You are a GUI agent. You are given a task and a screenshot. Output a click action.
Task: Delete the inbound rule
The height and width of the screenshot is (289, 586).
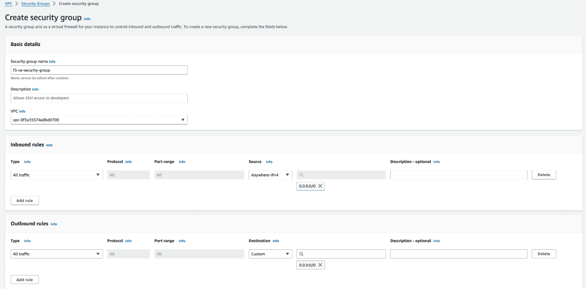[x=544, y=175]
